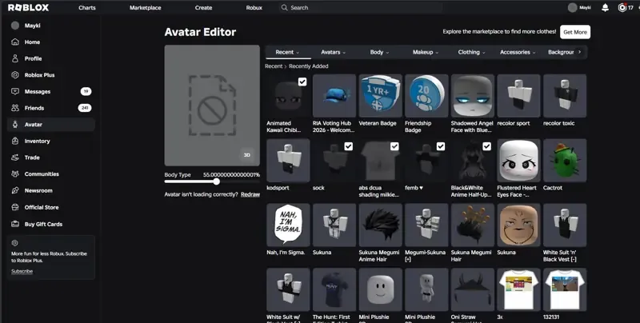Open Robux in top navigation
Image resolution: width=640 pixels, height=323 pixels.
pos(254,7)
